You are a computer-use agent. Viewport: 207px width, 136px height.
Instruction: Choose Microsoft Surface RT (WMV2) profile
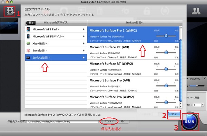pyautogui.click(x=133, y=68)
